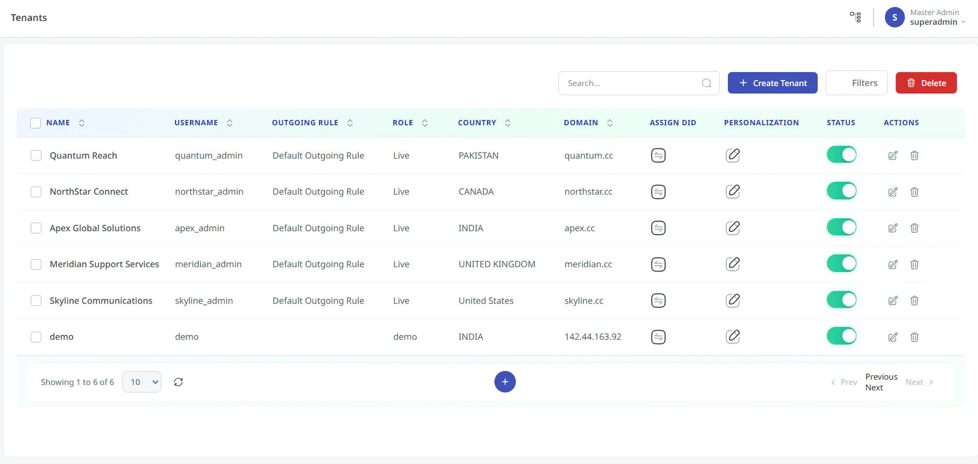Open Assign DID for Quantum Reach
This screenshot has width=978, height=464.
[x=658, y=155]
